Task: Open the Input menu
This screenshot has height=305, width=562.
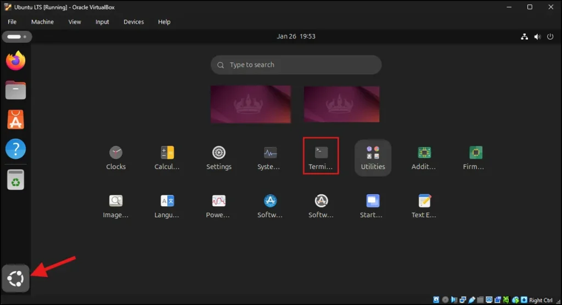Action: click(x=102, y=22)
